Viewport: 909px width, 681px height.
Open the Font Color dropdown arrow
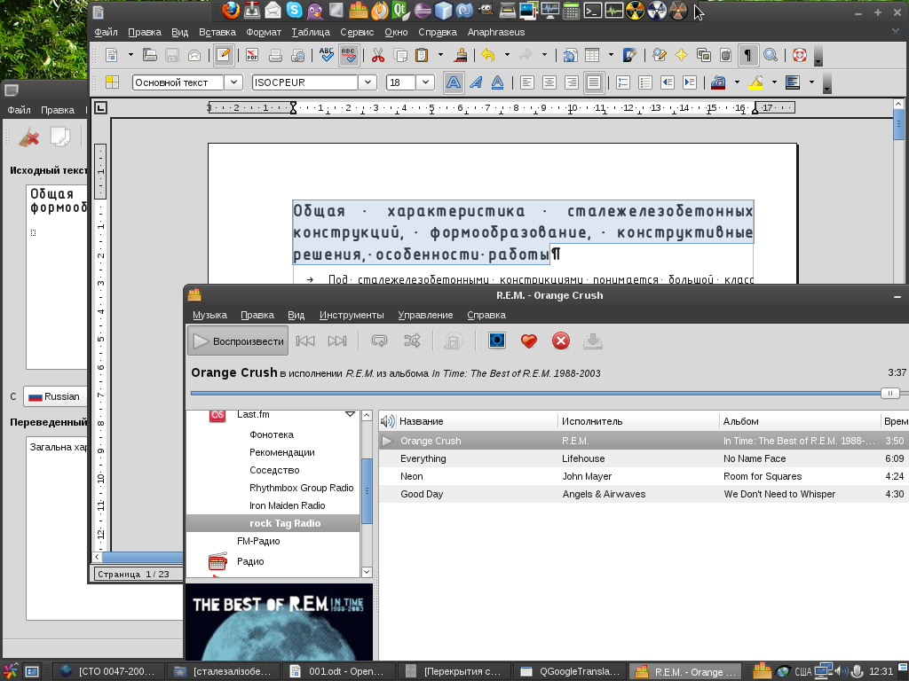click(x=737, y=82)
